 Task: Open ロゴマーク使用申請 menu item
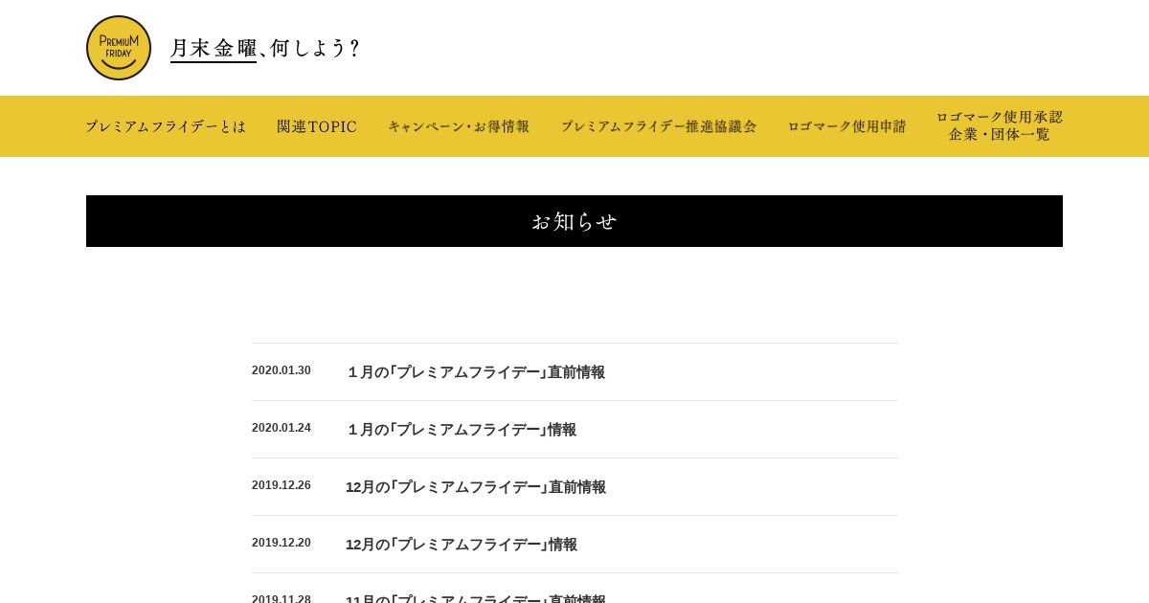(x=846, y=126)
